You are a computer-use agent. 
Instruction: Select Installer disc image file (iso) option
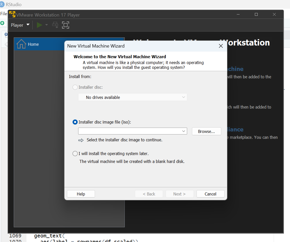[75, 122]
